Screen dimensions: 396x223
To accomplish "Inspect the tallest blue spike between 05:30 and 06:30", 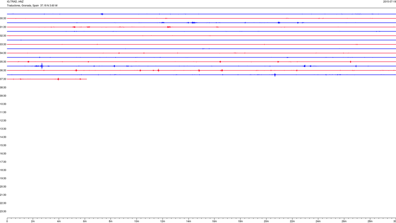I will (x=42, y=66).
